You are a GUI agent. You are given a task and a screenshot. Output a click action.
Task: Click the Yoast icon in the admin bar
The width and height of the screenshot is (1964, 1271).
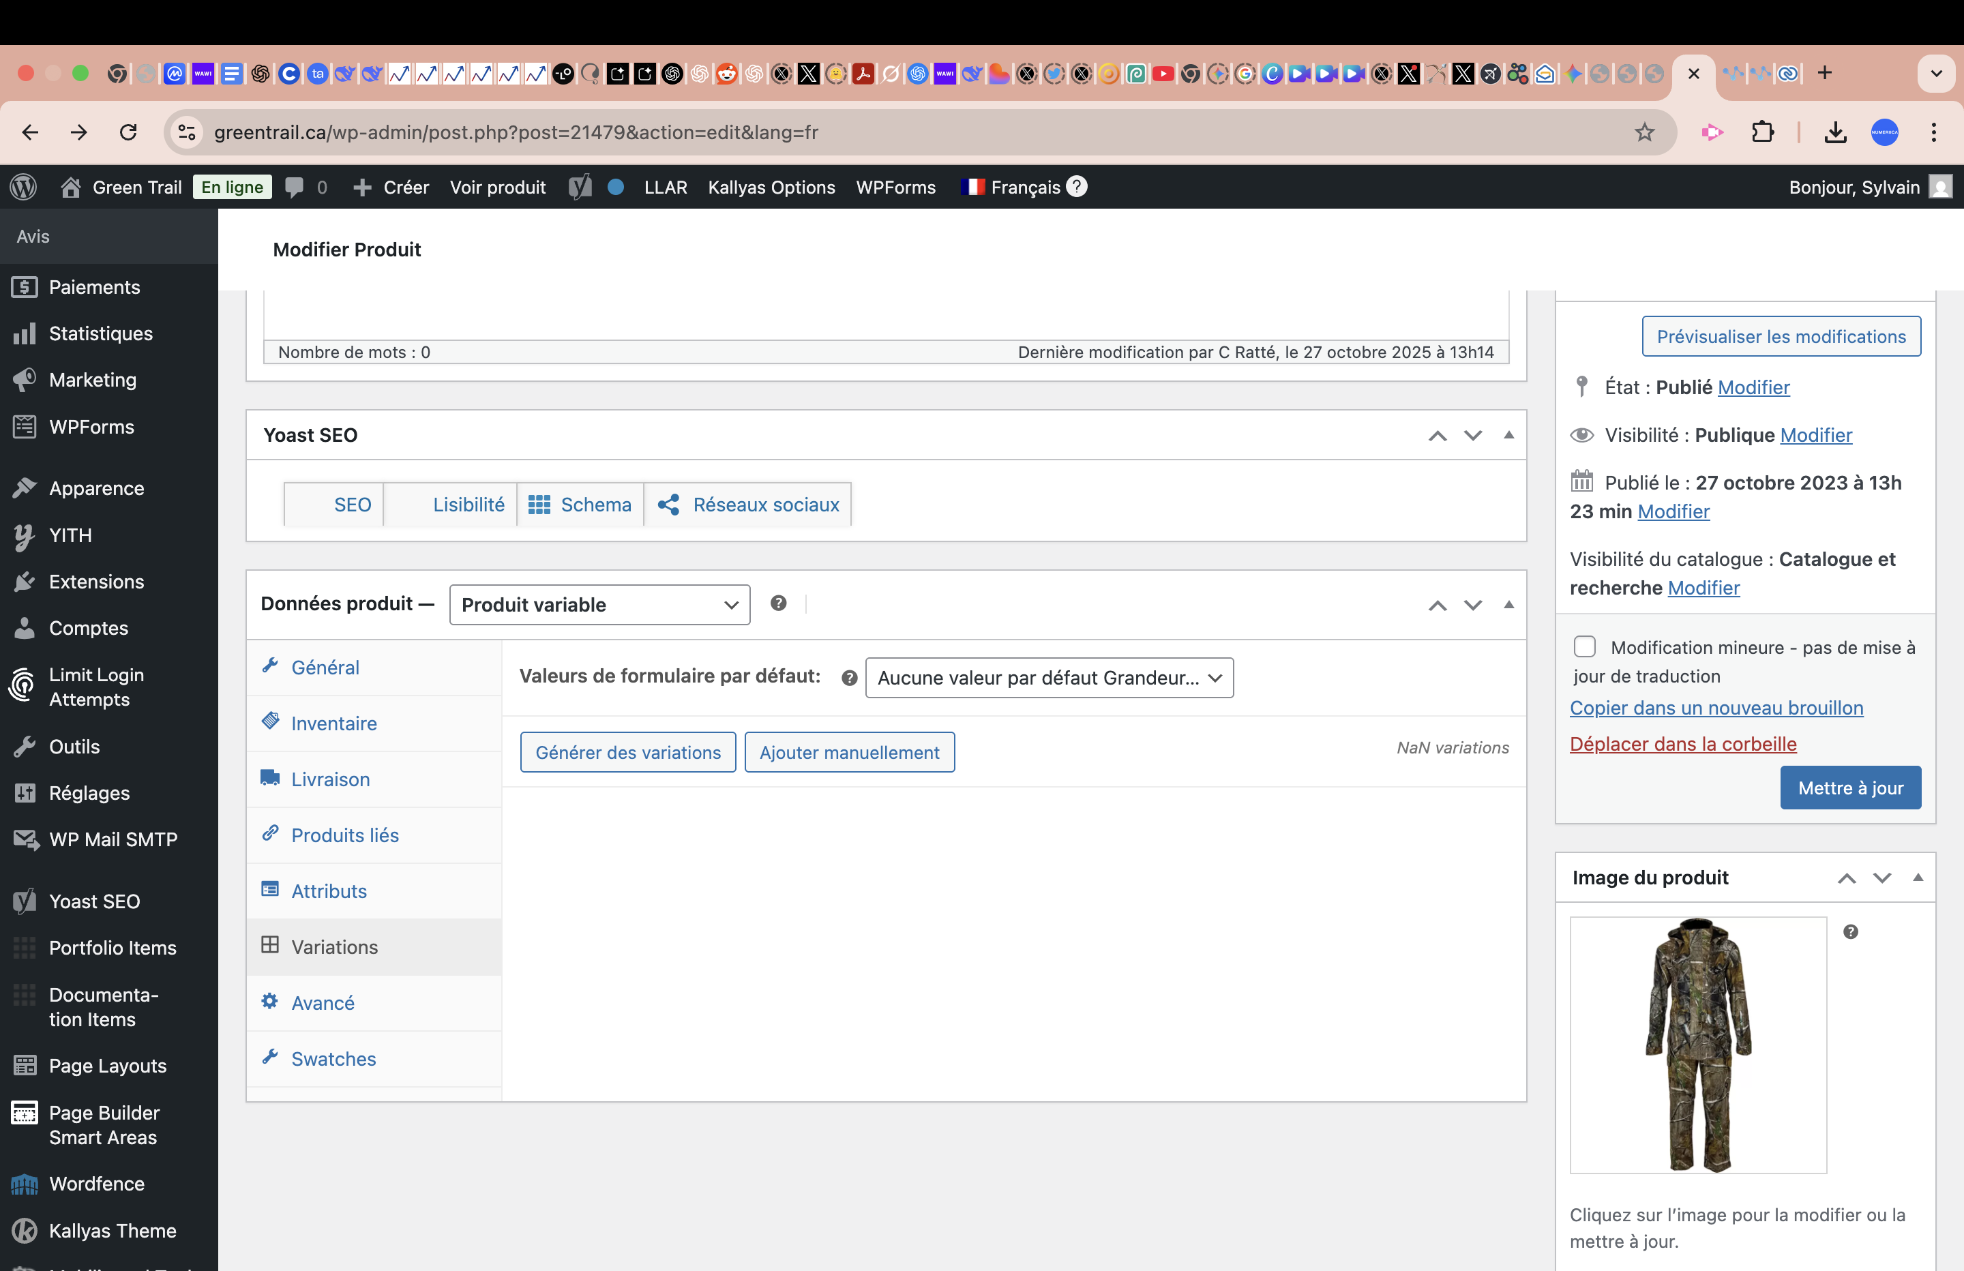(580, 188)
